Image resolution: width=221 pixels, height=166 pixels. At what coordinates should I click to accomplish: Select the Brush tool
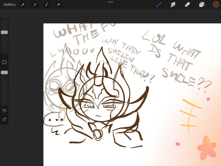coord(159,5)
